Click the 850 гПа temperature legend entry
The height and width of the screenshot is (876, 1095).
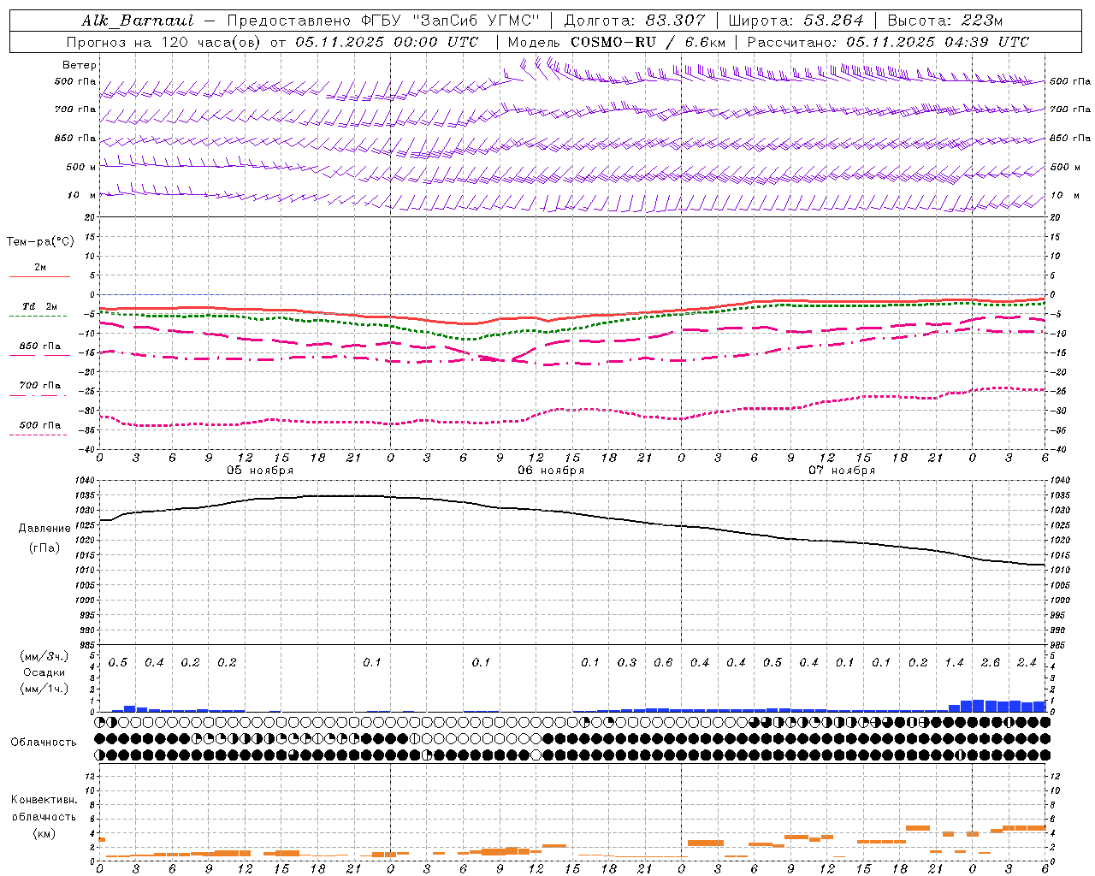coord(40,346)
